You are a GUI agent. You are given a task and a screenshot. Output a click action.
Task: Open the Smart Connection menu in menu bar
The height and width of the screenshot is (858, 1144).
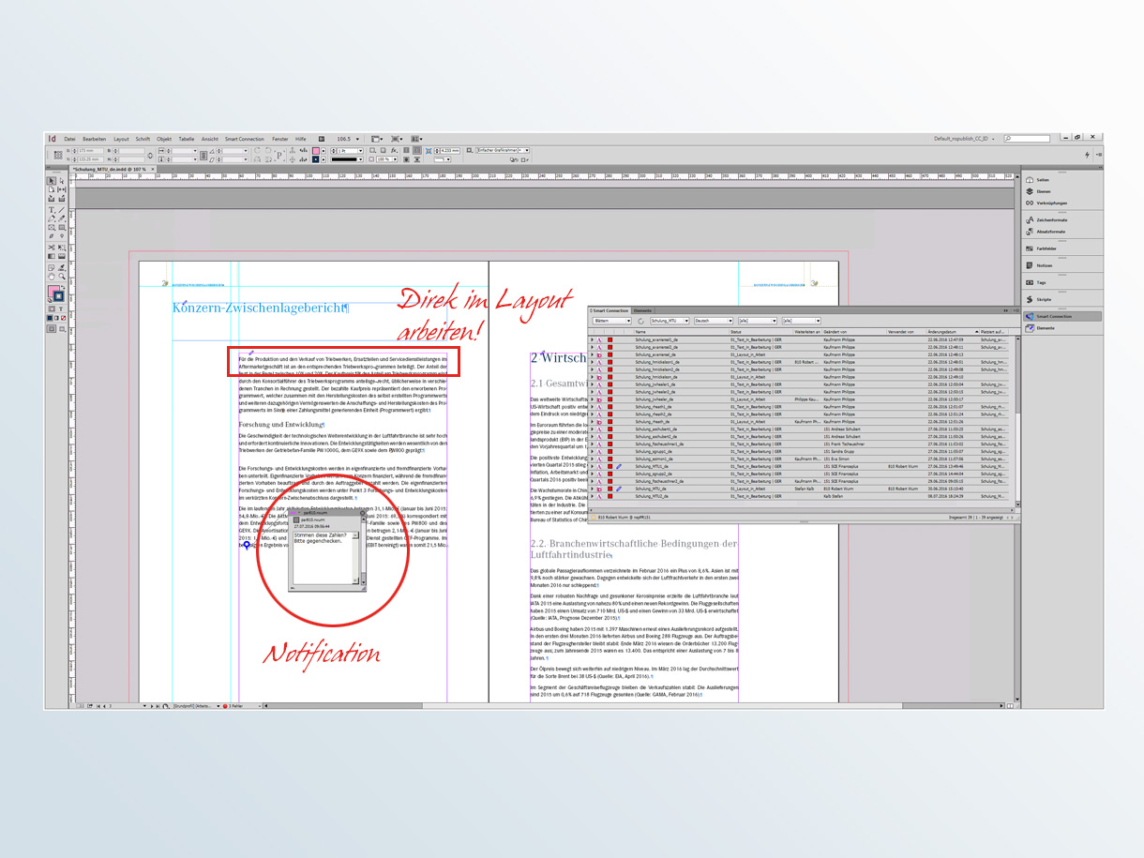pyautogui.click(x=245, y=139)
